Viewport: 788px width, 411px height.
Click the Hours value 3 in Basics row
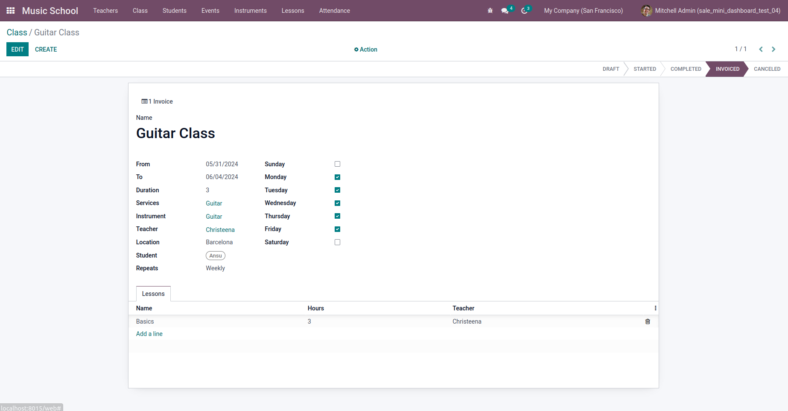(309, 321)
